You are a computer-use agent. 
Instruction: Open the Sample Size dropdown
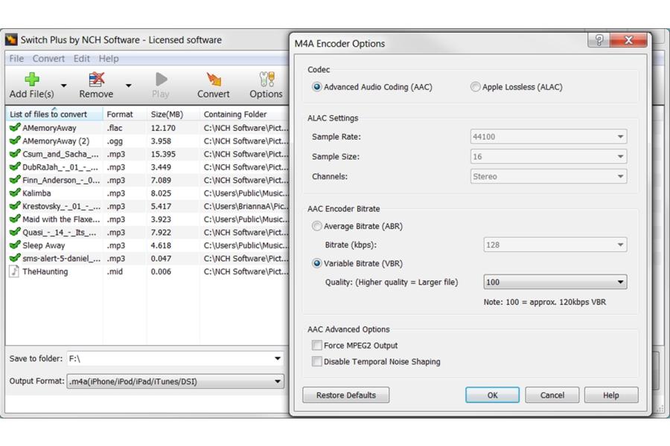point(549,157)
